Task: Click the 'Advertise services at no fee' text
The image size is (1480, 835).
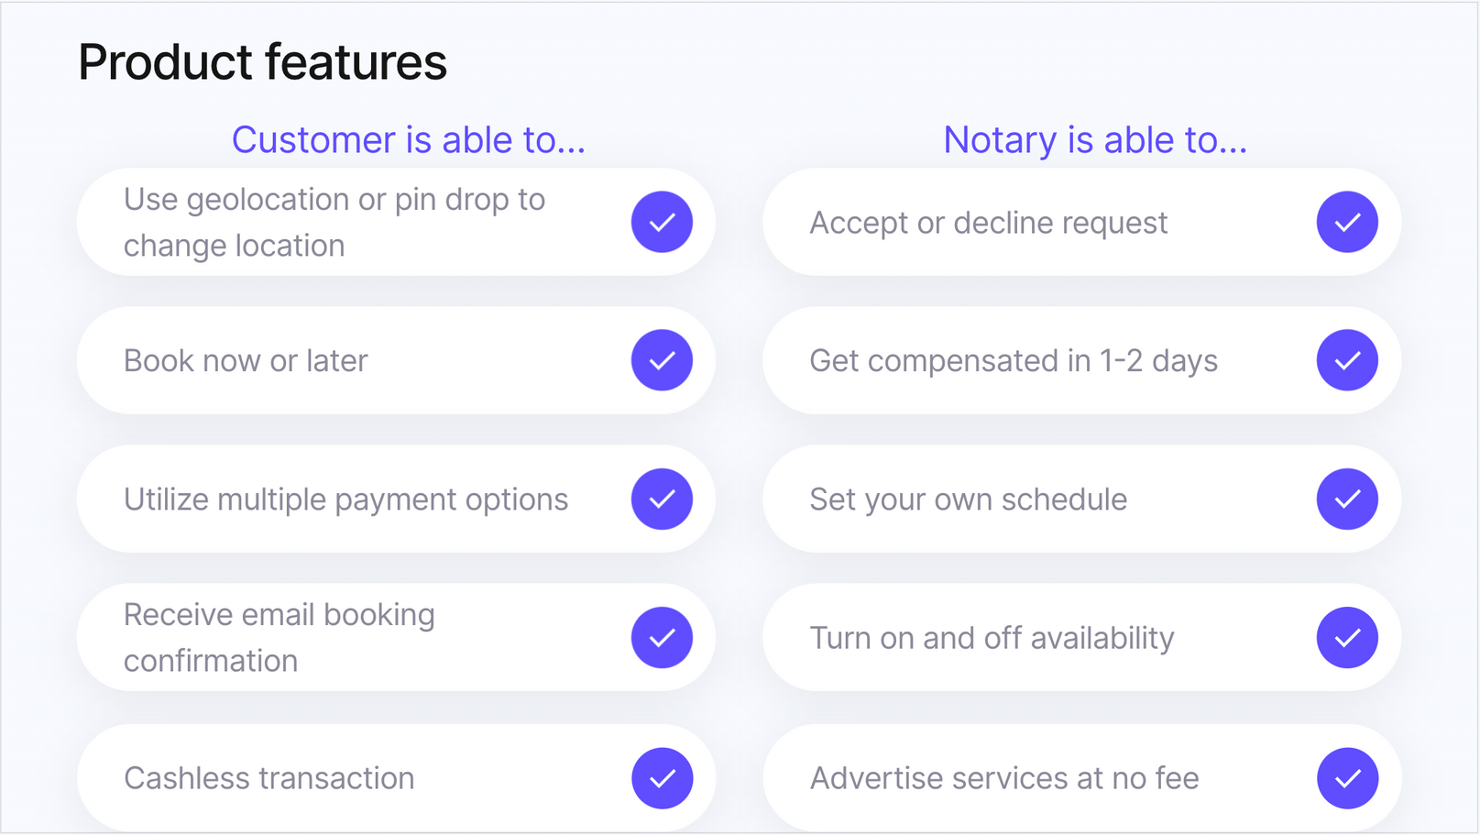Action: (x=1003, y=778)
